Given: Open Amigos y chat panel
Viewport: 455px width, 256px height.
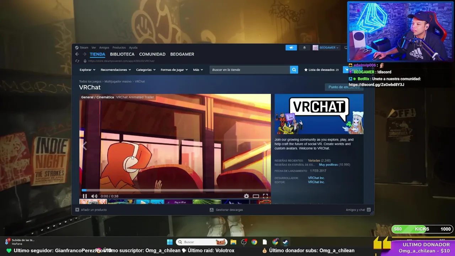Looking at the screenshot, I should [358, 210].
